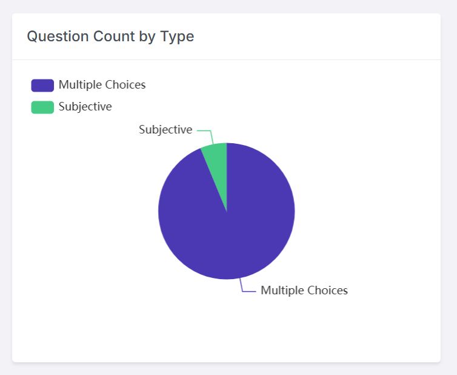Click the Subjective label beside the pie
This screenshot has height=375, width=457.
click(165, 130)
